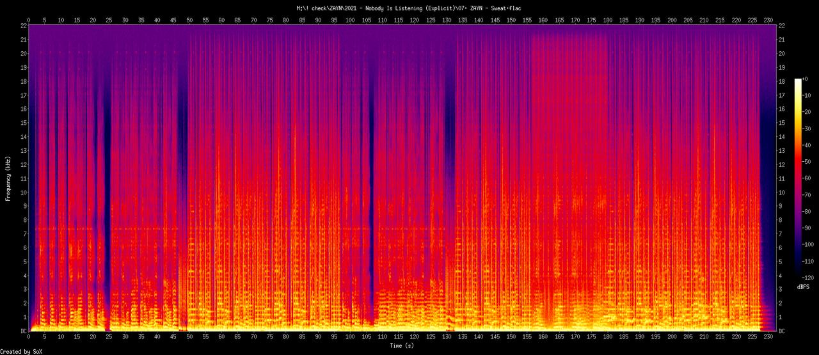Screen dimensions: 819x355
Task: Click the "Frequency (kHz)" axis label
Action: click(8, 177)
